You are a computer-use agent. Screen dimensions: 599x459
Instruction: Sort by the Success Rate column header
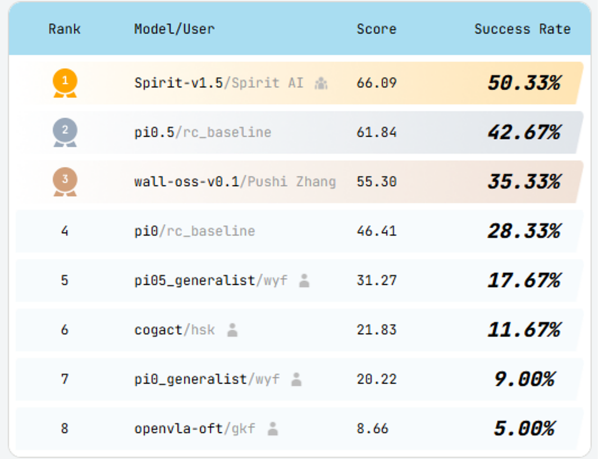pyautogui.click(x=522, y=29)
